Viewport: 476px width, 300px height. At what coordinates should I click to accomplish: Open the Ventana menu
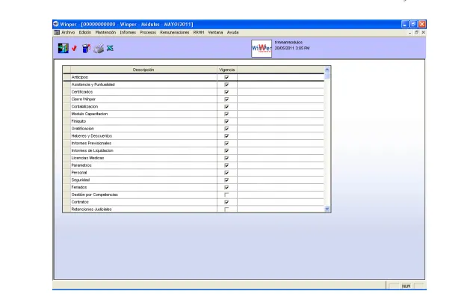[x=215, y=32]
